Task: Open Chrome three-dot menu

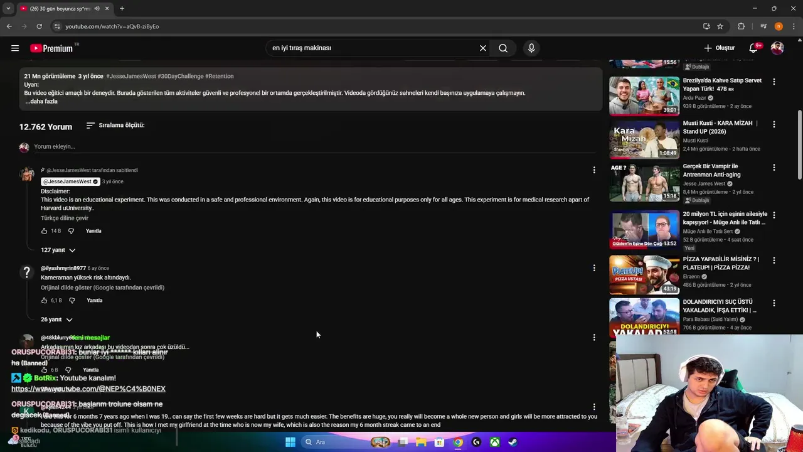Action: pos(794,26)
